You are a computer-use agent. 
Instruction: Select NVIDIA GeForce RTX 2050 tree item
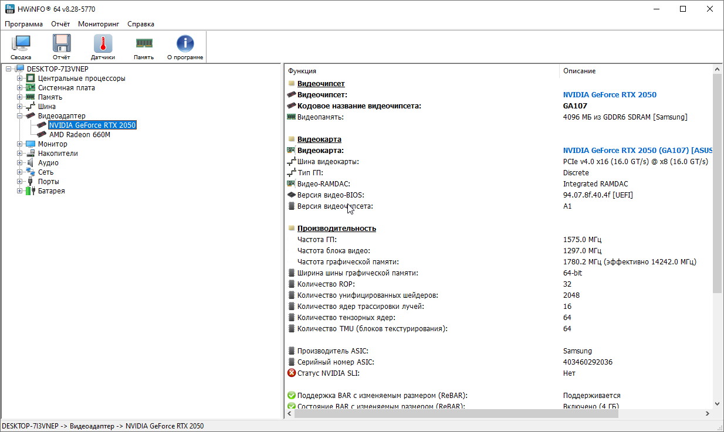pos(92,125)
